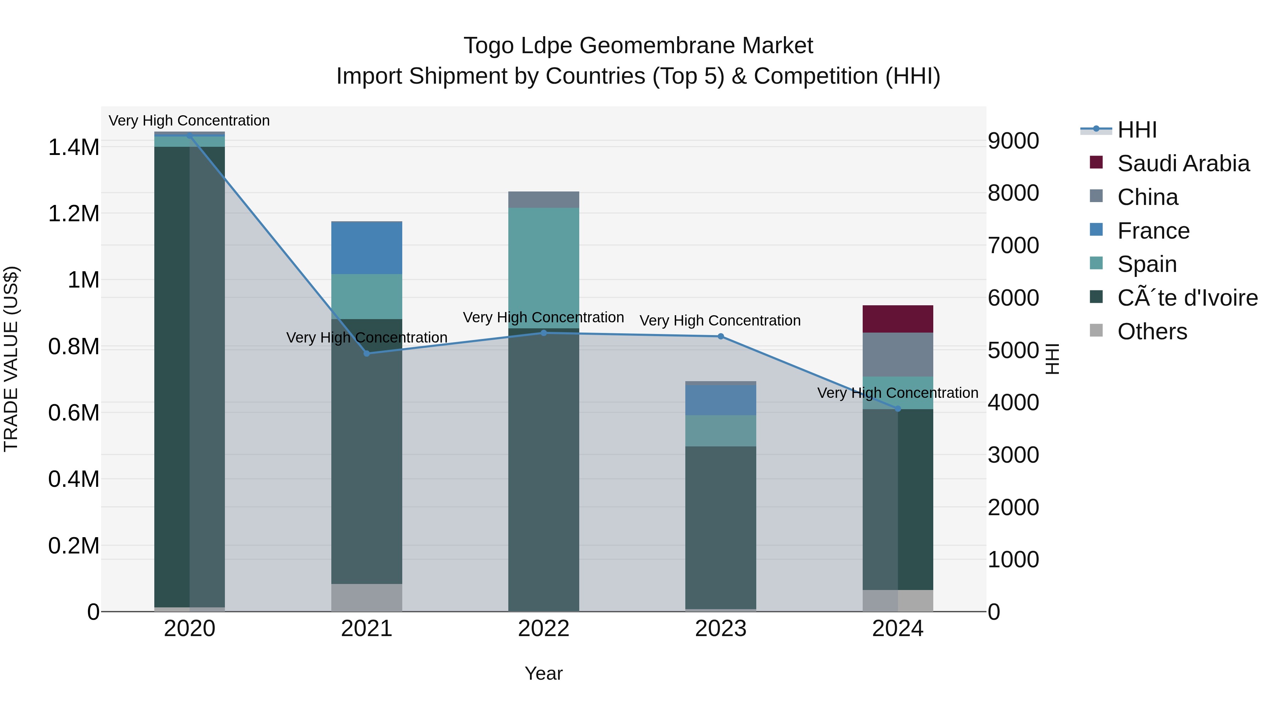Click the HHI data point for 2022
The image size is (1277, 718).
click(x=544, y=333)
